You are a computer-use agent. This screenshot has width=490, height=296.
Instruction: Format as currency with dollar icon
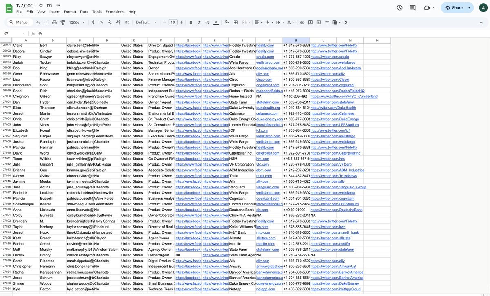pos(93,22)
